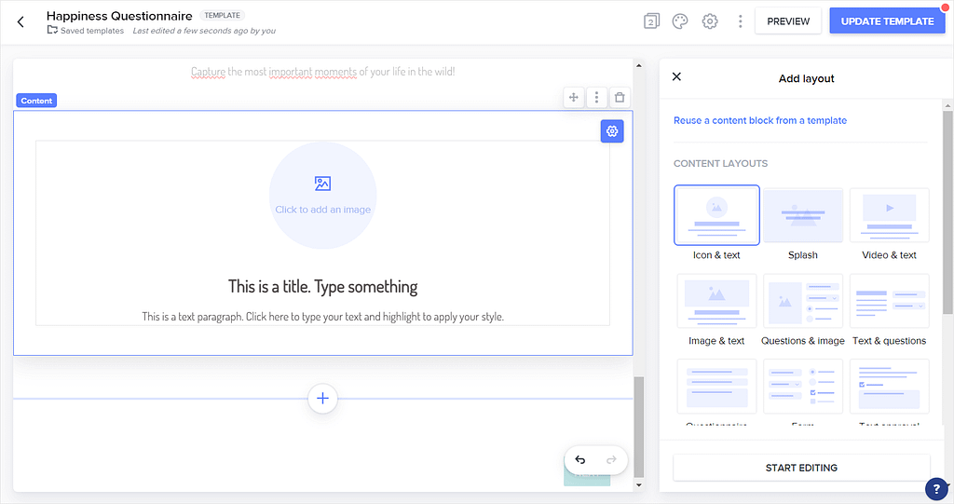Edit the text paragraph placeholder
This screenshot has width=954, height=504.
click(322, 317)
